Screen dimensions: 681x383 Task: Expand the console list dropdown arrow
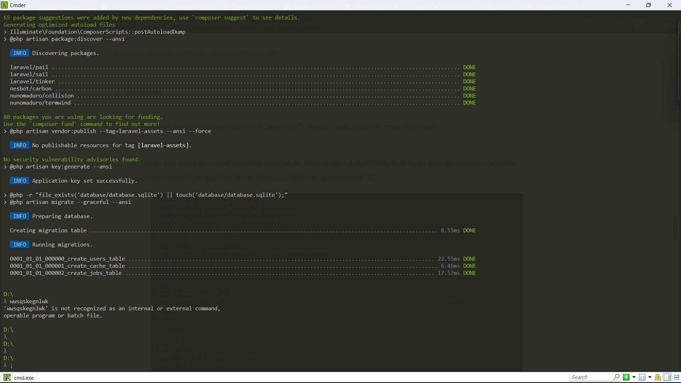pyautogui.click(x=650, y=377)
